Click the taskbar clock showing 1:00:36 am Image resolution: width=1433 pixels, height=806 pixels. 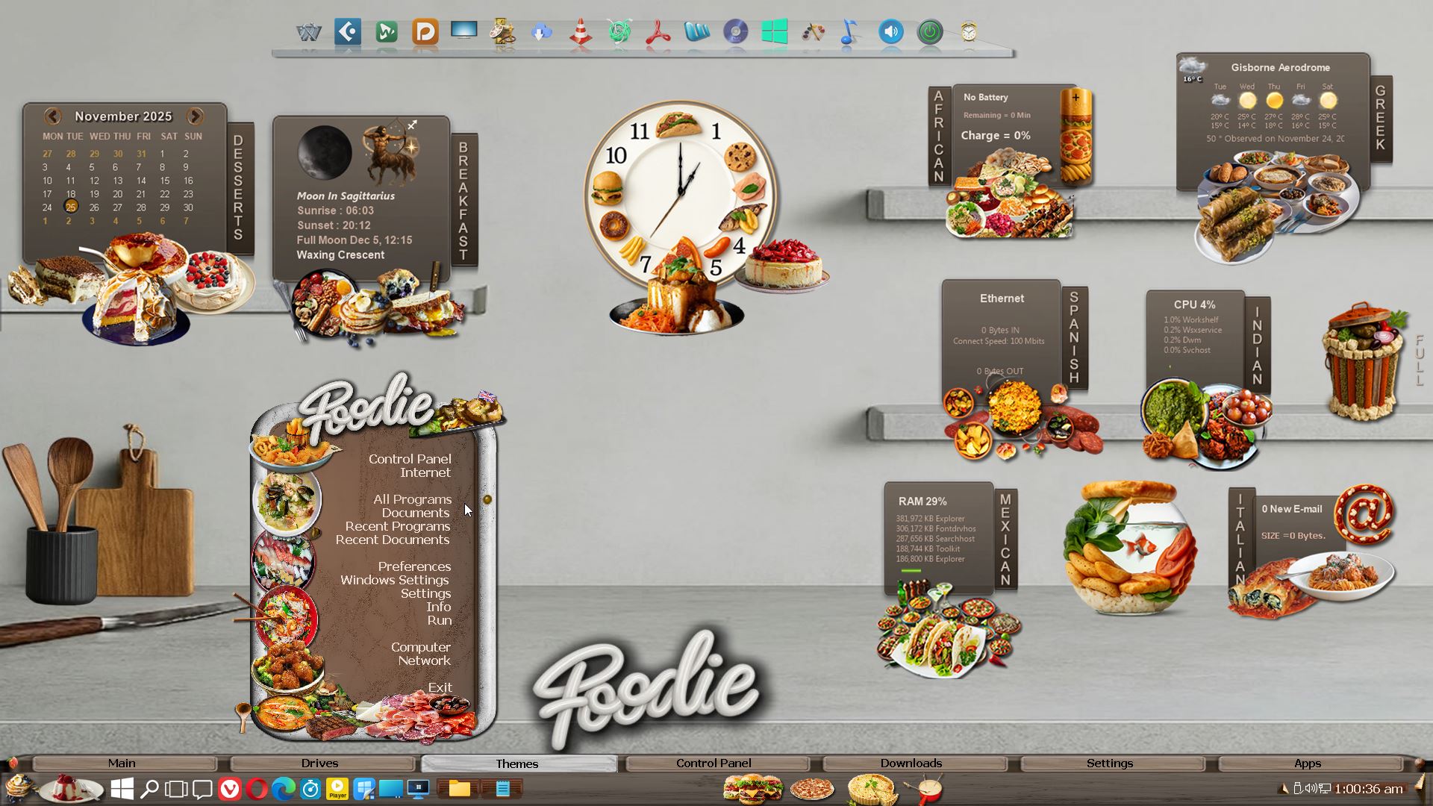(1368, 789)
